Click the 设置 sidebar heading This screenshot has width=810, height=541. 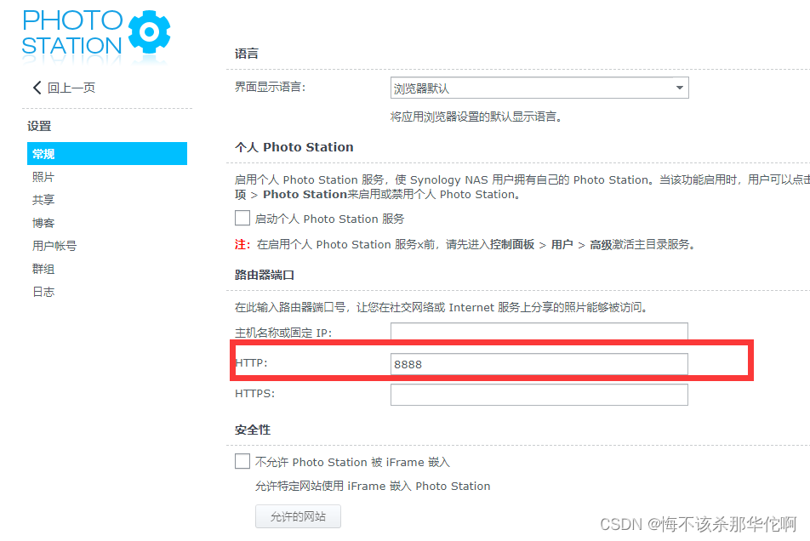click(39, 126)
